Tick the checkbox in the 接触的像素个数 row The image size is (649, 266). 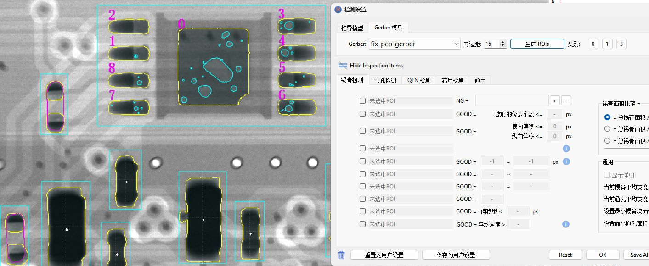tap(362, 114)
